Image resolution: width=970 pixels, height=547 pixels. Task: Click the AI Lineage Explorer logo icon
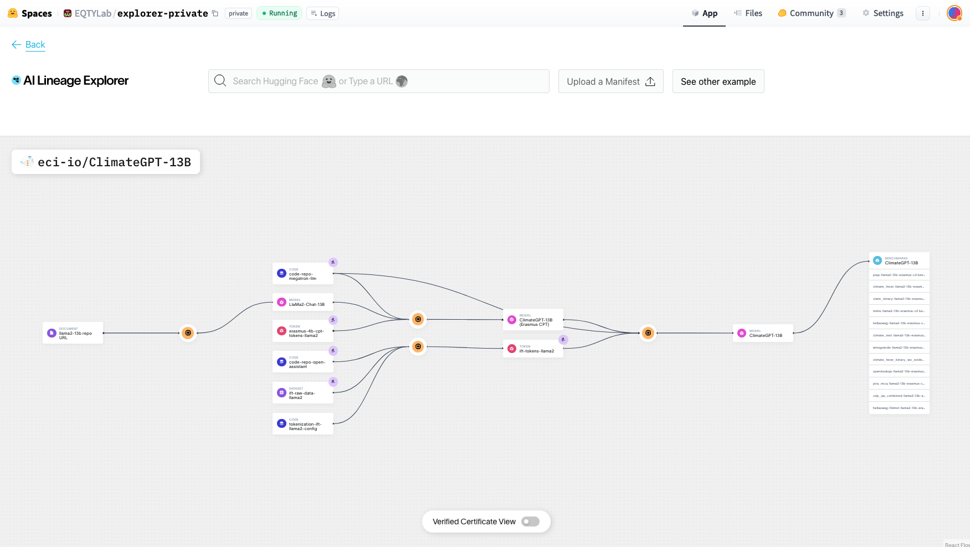(x=16, y=80)
